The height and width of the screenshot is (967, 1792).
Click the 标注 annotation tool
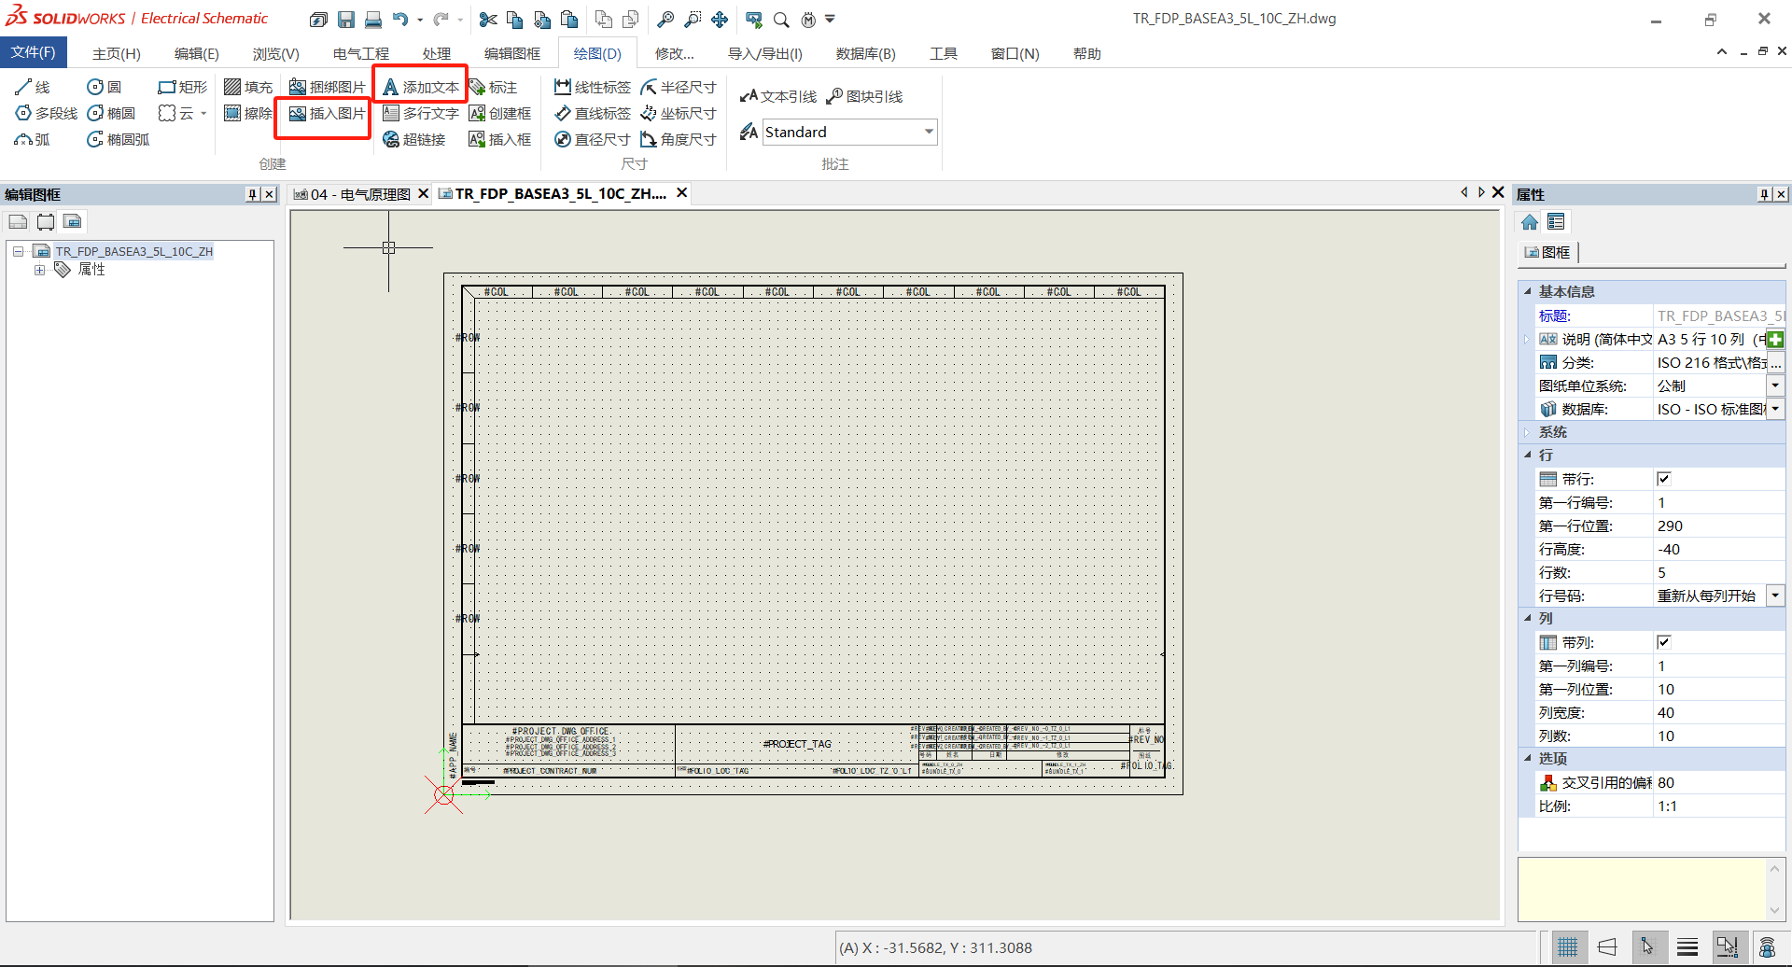[x=493, y=87]
